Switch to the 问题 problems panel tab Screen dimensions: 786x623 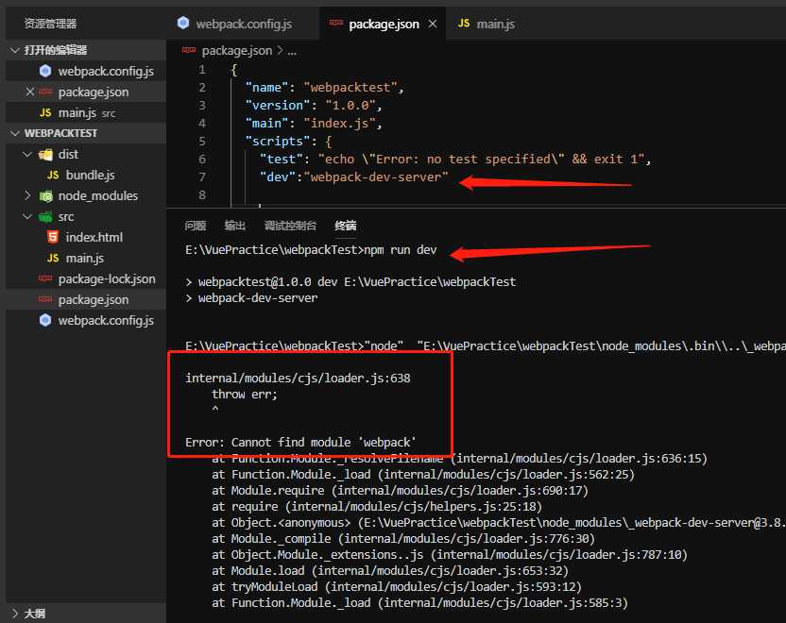(195, 226)
